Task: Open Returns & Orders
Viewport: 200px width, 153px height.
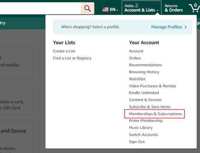Action: 174,8
